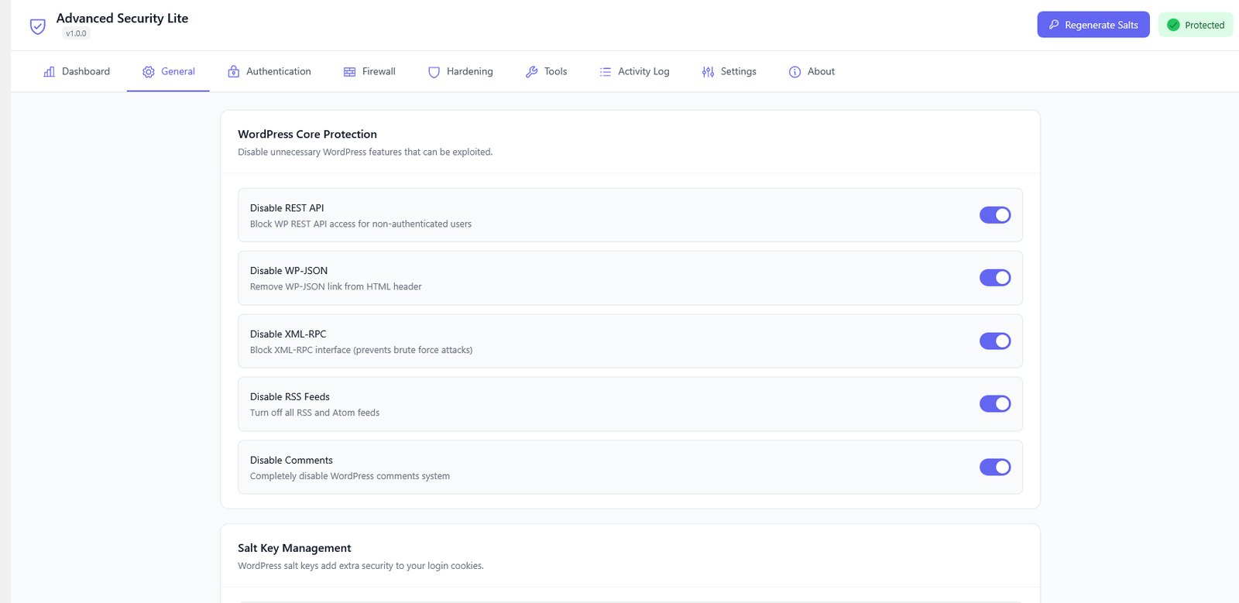Switch off Disable XML-RPC
Screen dimensions: 1239x603
tap(994, 341)
